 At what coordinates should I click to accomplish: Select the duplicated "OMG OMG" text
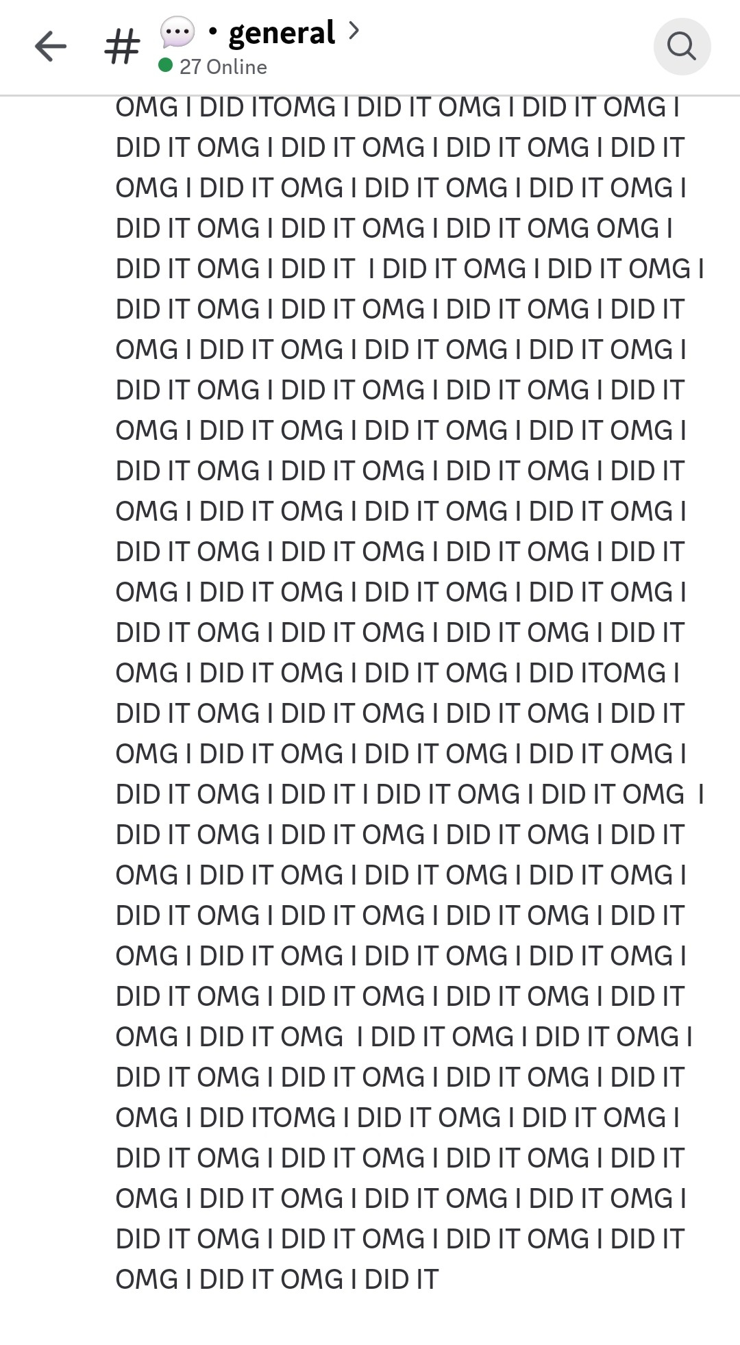[x=593, y=228]
